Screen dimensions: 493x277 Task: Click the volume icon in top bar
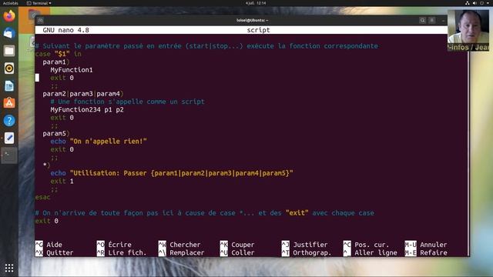pos(475,3)
